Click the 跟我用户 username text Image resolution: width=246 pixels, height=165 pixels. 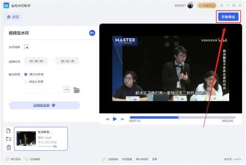coord(180,6)
